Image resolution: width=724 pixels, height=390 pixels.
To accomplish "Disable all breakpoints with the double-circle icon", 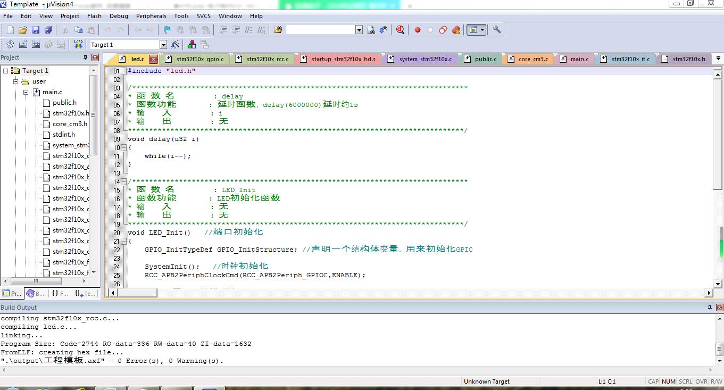I will (443, 30).
